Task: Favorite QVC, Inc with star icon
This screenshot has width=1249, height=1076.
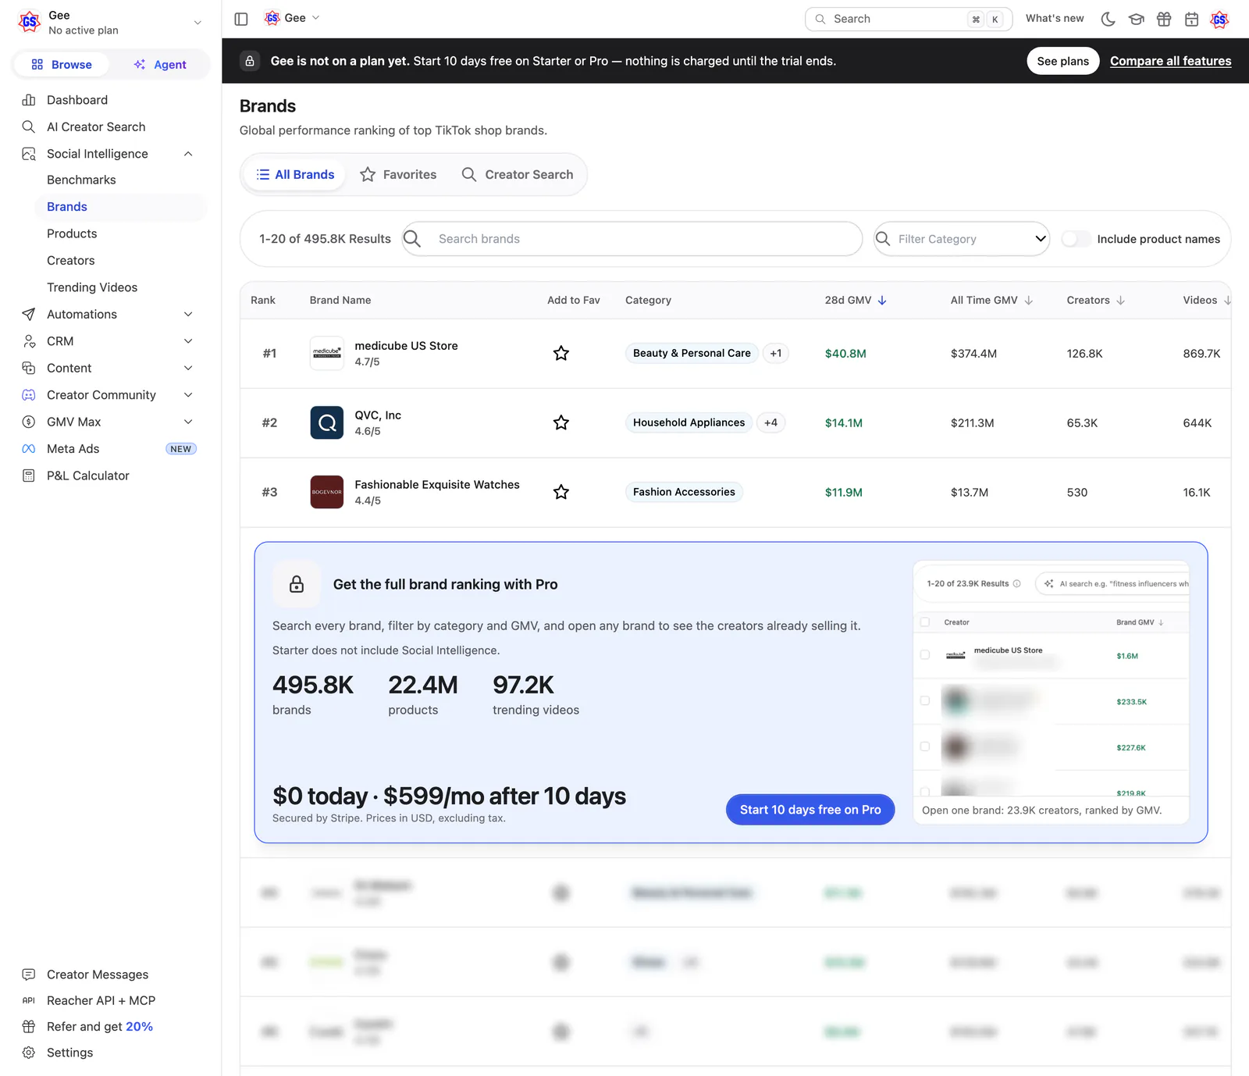Action: 560,422
